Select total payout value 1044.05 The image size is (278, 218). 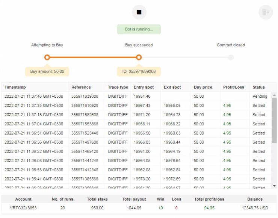(134, 208)
